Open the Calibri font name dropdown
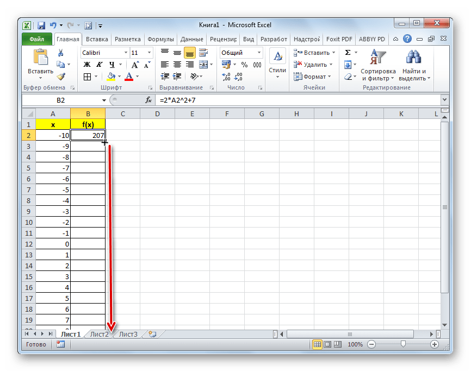This screenshot has width=471, height=372. coord(125,53)
